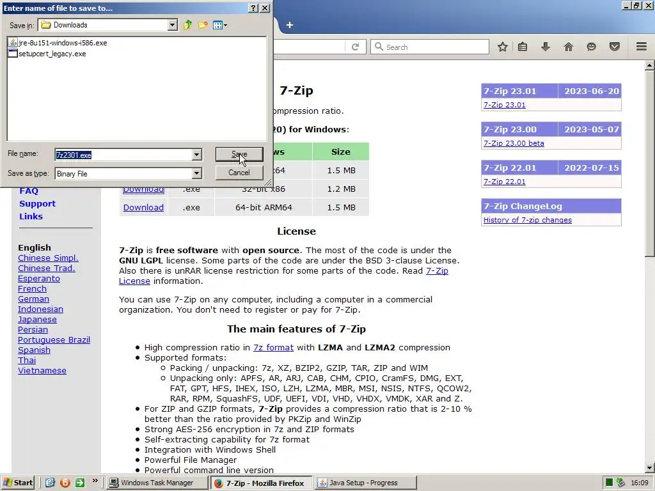Open the 7-Zip 23.01 link
Viewport: 655px width, 491px height.
[x=504, y=105]
